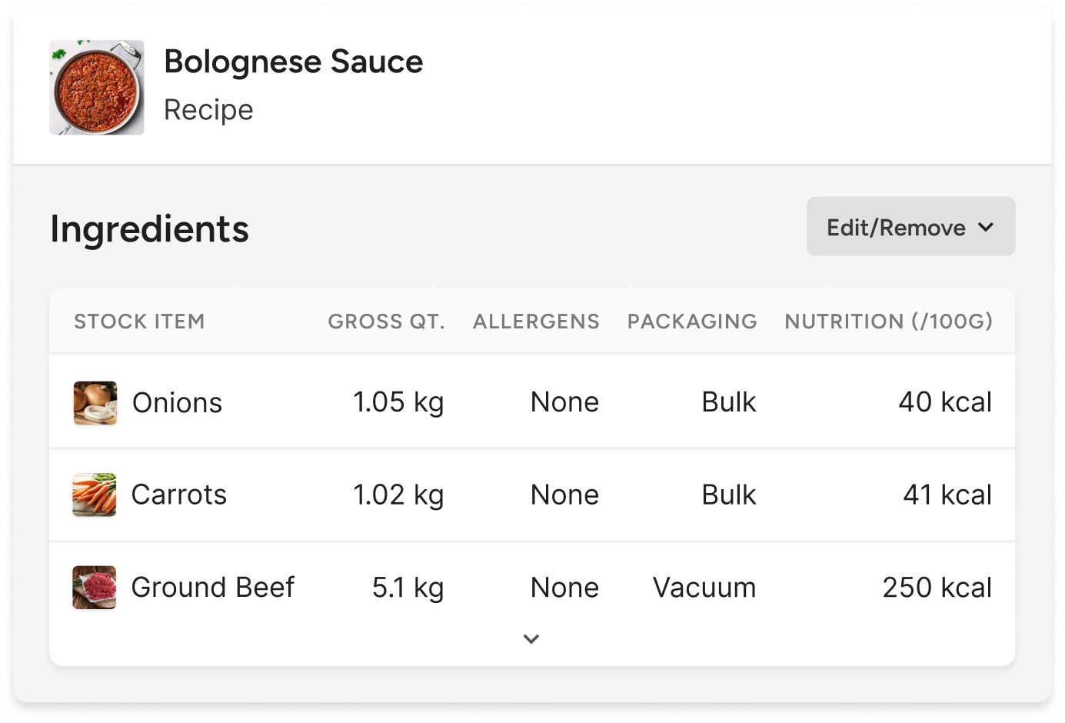Select the Onions stock item name

177,403
